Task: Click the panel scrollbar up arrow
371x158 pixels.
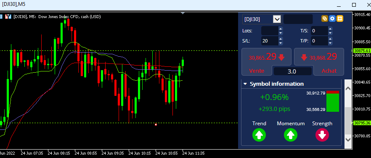Action: pyautogui.click(x=348, y=89)
